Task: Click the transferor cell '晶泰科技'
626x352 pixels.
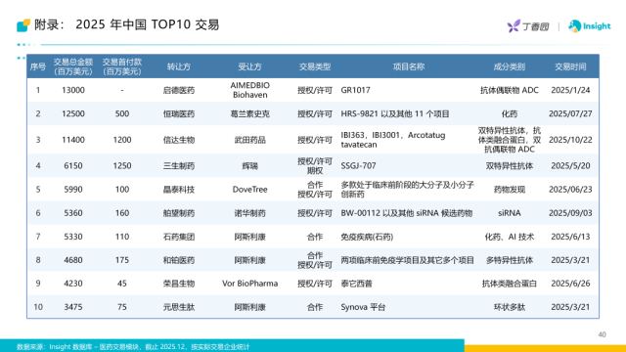Action: [178, 189]
